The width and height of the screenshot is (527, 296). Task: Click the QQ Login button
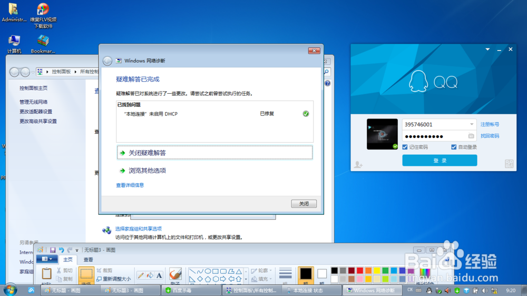click(440, 160)
